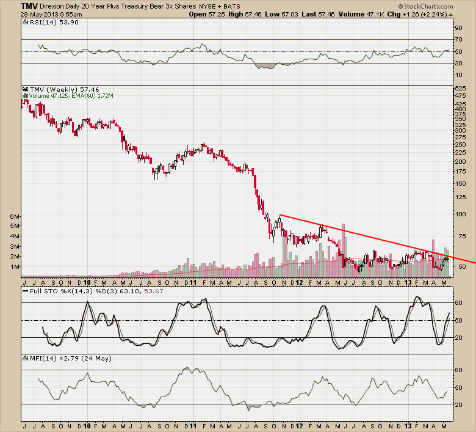Click the 70 overbought label on RSI axis
The image size is (476, 432).
tap(458, 40)
